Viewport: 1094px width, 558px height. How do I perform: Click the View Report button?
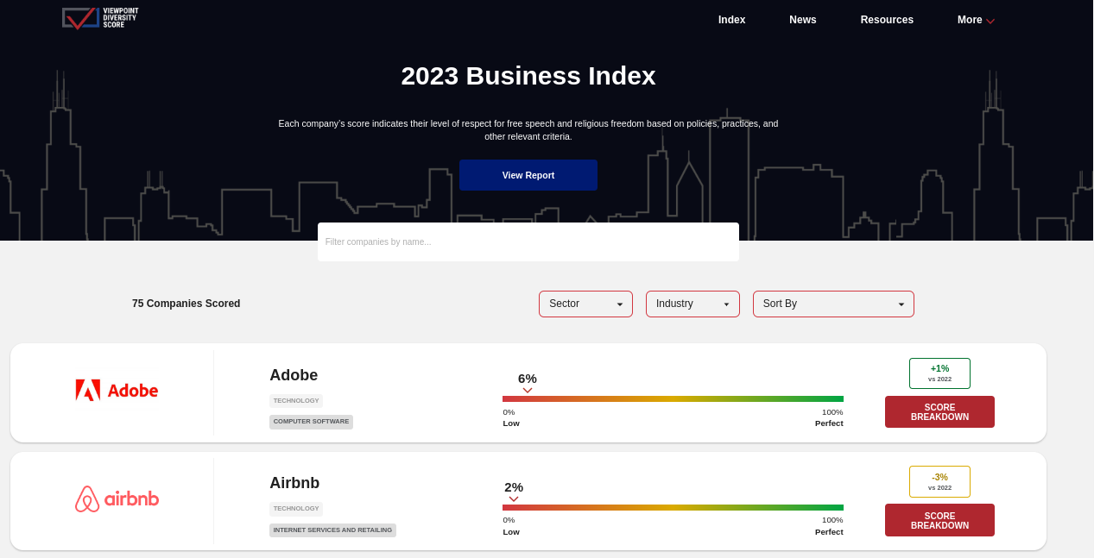click(528, 175)
